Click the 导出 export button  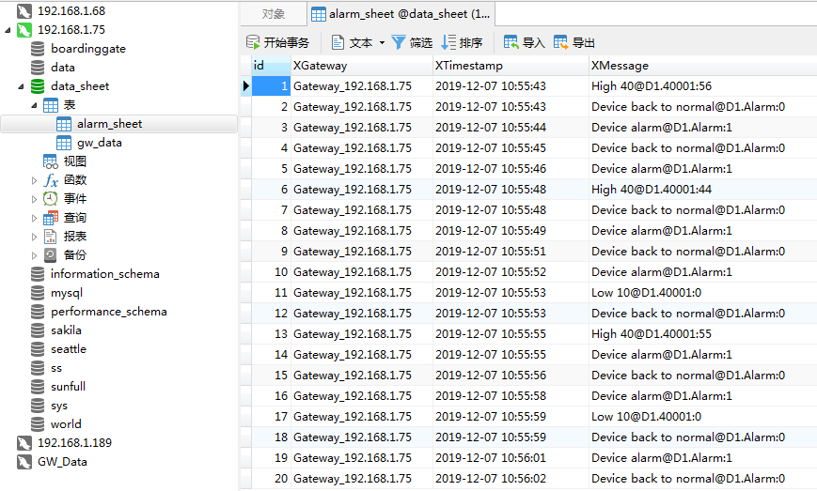coord(574,42)
